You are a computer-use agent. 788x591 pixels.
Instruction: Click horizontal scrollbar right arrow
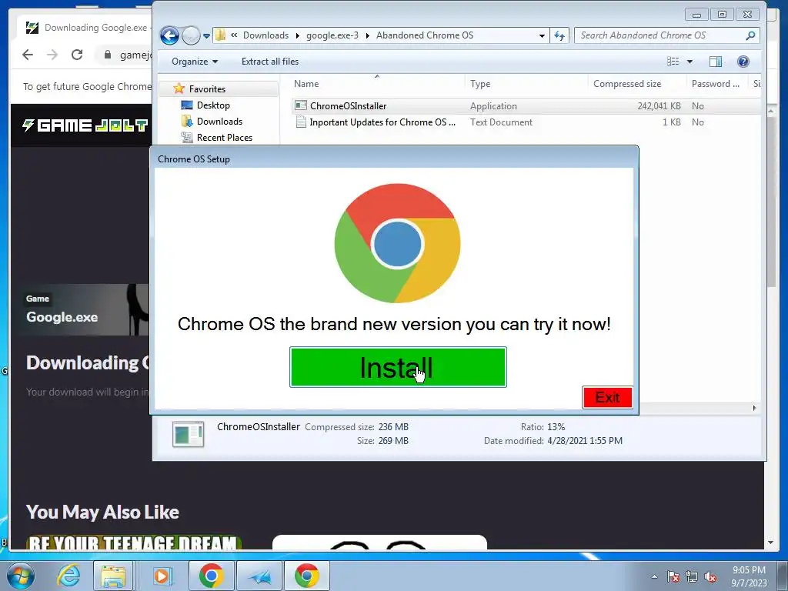click(x=754, y=408)
